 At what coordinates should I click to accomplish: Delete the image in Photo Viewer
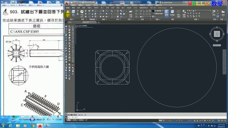point(53,119)
